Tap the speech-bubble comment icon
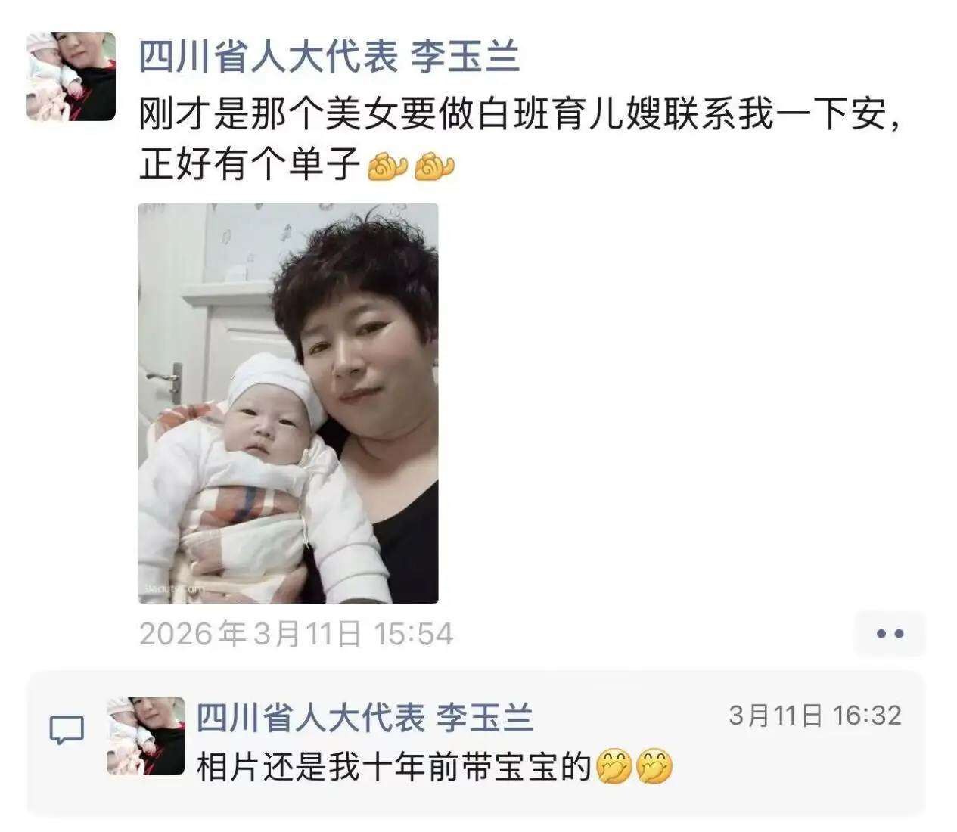Viewport: 957px width, 832px height. 67,731
